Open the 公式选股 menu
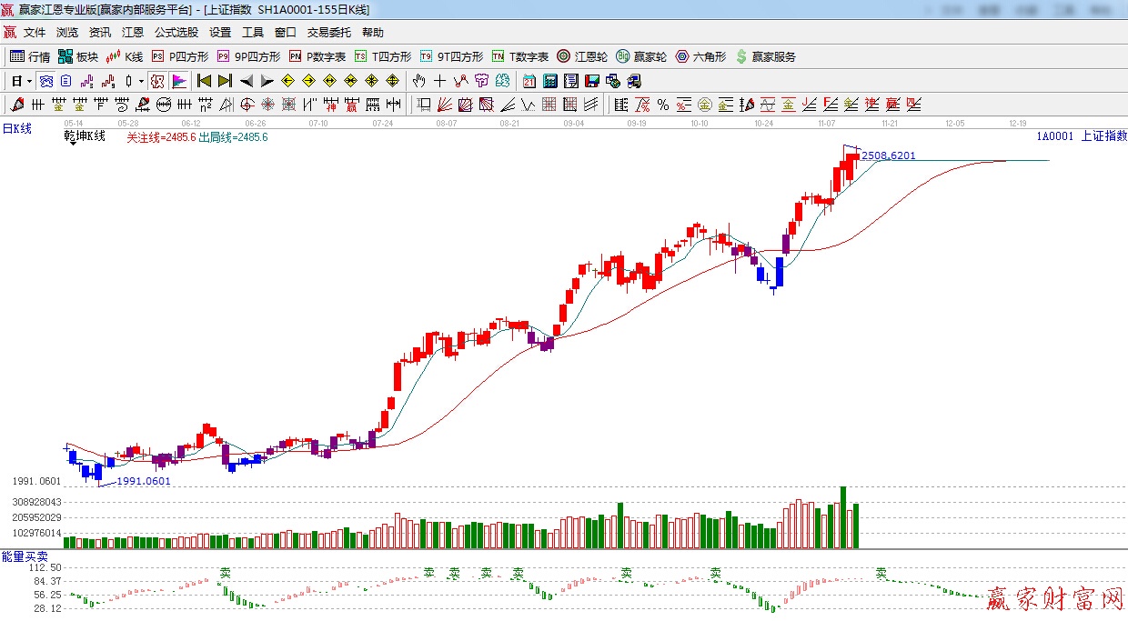Viewport: 1128px width, 621px height. pos(176,32)
